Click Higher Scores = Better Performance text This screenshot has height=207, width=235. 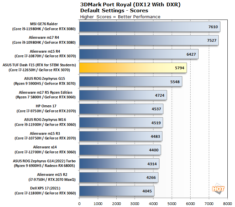(x=120, y=17)
